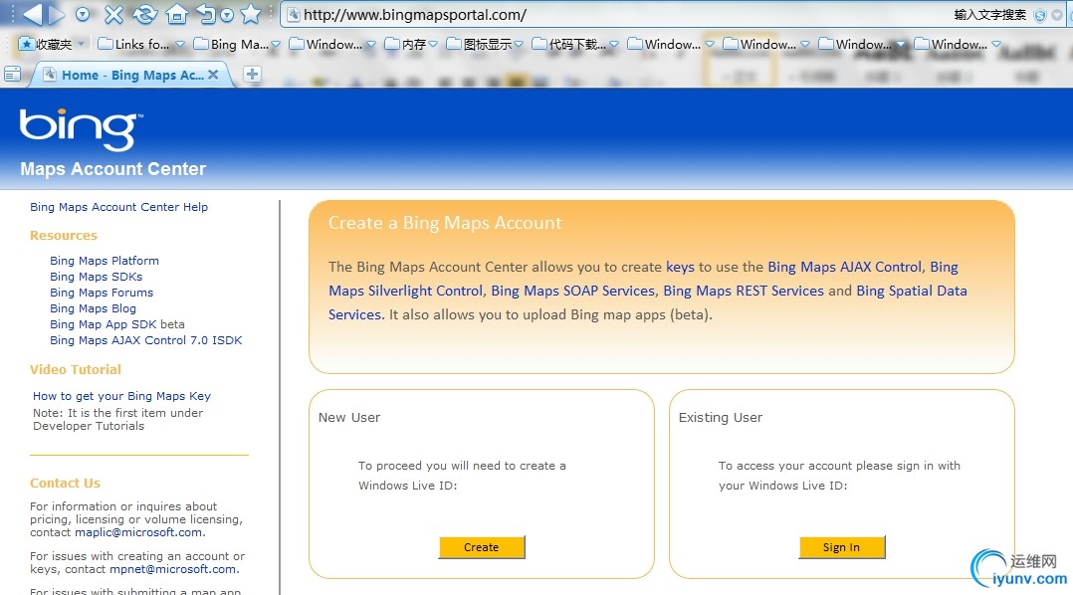
Task: Expand the arrow beside Links fo... folder
Action: tap(180, 45)
